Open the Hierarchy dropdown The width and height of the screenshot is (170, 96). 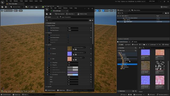point(70,14)
